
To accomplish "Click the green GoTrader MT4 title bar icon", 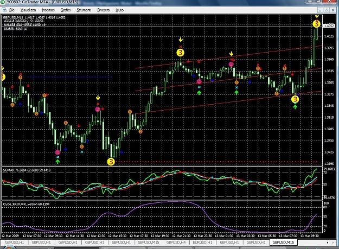I will point(3,2).
